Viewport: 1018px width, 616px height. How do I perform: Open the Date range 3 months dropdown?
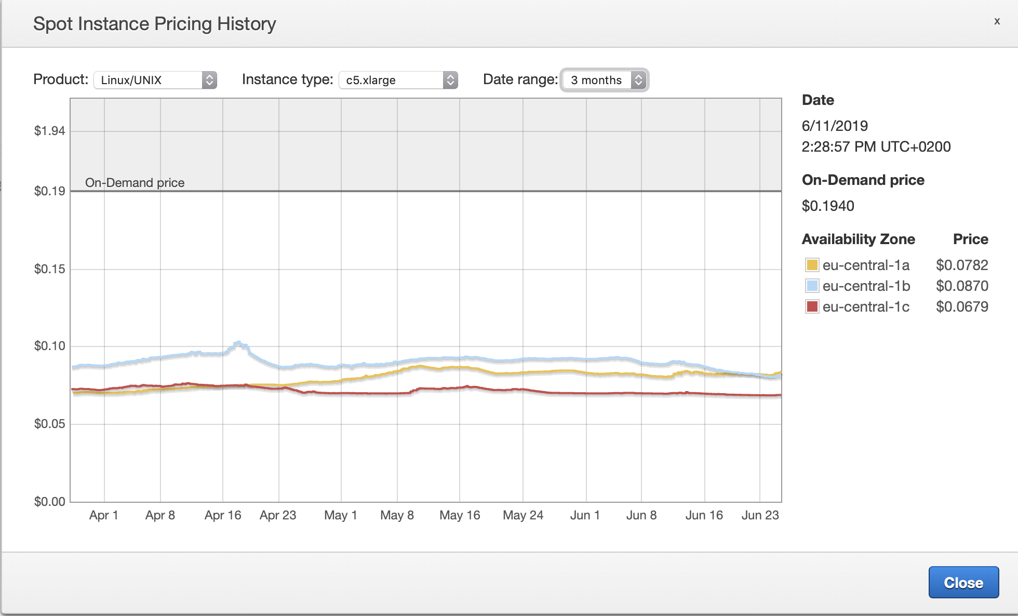[x=597, y=80]
